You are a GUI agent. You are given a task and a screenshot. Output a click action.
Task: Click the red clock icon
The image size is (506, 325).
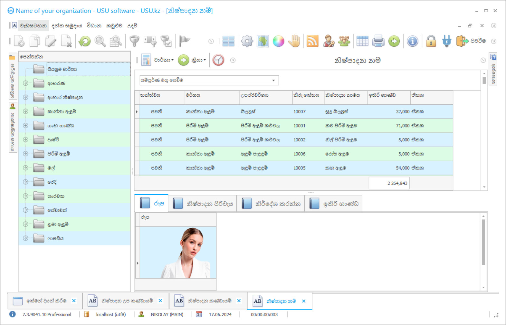[x=218, y=60]
